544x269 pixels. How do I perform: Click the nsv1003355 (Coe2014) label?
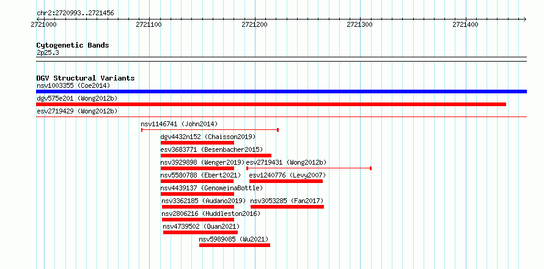click(73, 85)
